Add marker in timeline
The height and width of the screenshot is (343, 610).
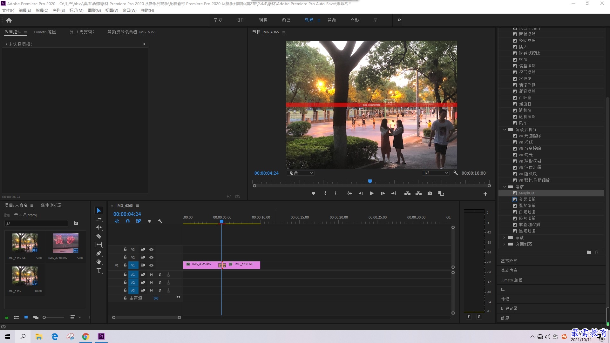149,221
